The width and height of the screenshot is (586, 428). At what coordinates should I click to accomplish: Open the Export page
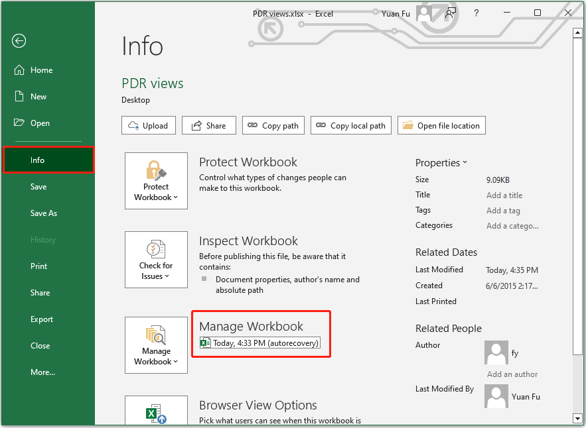pos(48,319)
